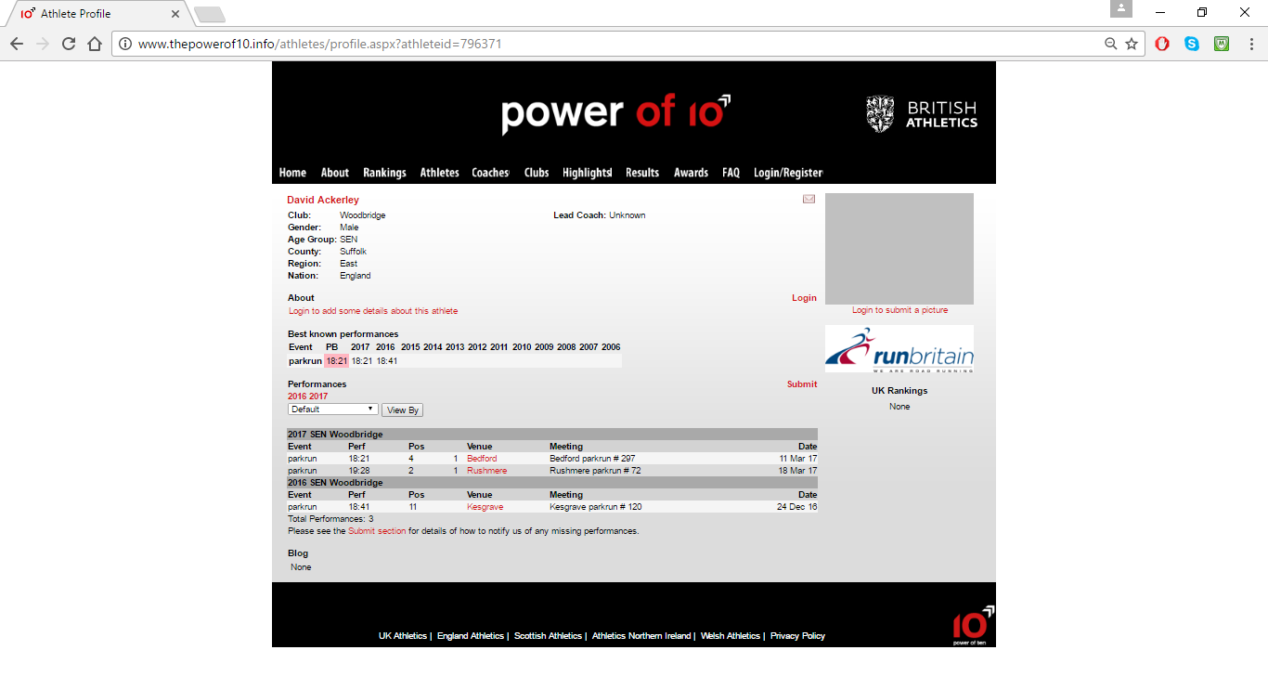Screen dimensions: 1268x676
Task: Open the Skype extension icon
Action: coord(1192,44)
